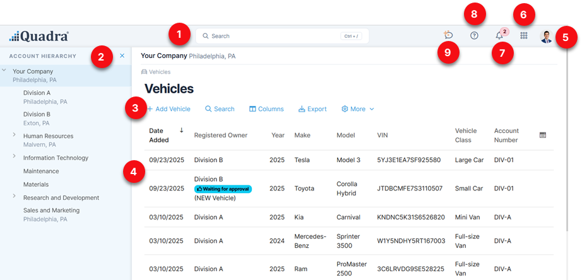Open the notifications bell
Viewport: 582px width, 280px height.
(x=499, y=36)
